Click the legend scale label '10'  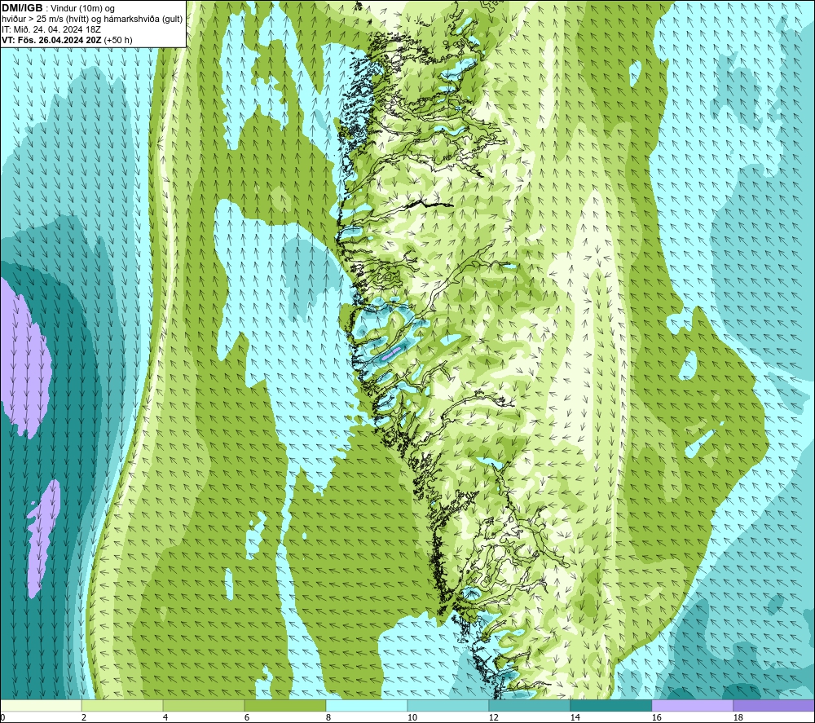tap(412, 717)
